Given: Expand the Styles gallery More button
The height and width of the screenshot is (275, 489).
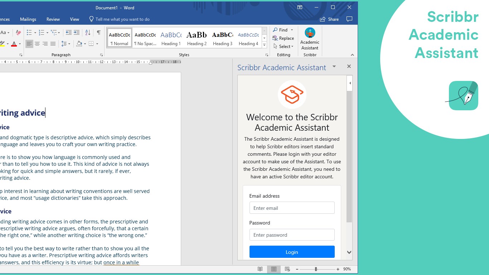Looking at the screenshot, I should pos(264,45).
